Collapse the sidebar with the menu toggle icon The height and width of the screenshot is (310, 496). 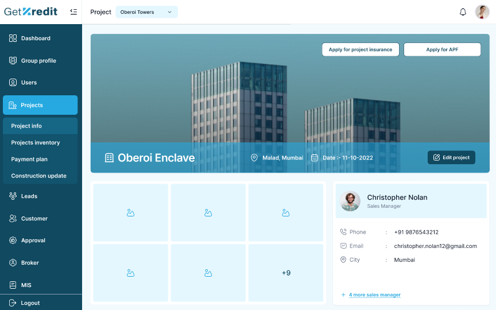[x=73, y=12]
